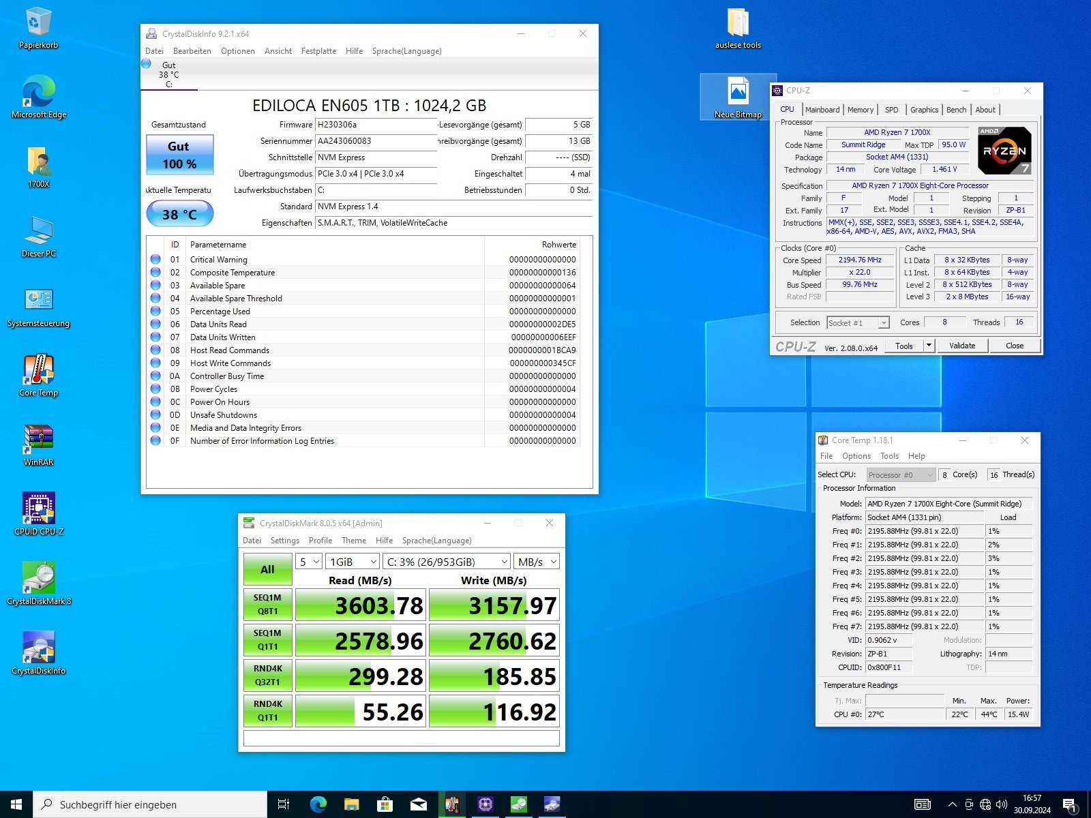Switch to Core Temp taskbar button
1091x818 pixels.
(x=451, y=804)
